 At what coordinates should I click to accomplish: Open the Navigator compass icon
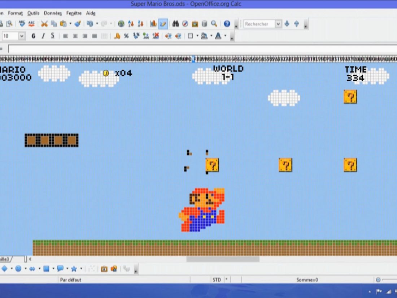pos(185,24)
